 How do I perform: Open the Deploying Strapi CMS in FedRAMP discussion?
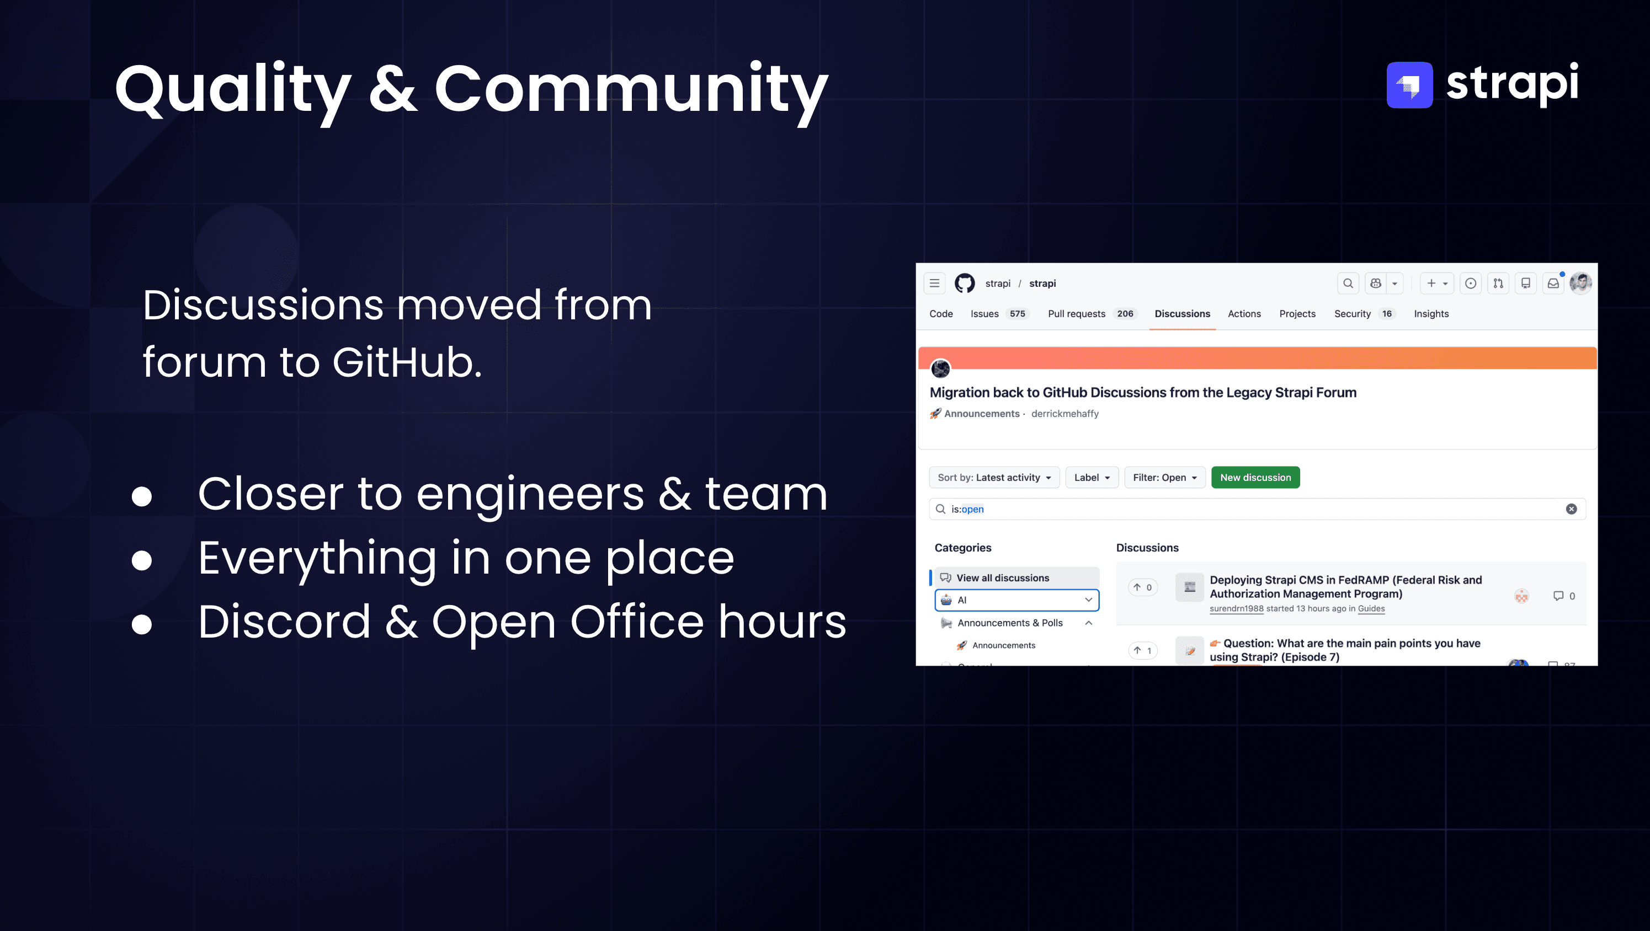1346,586
